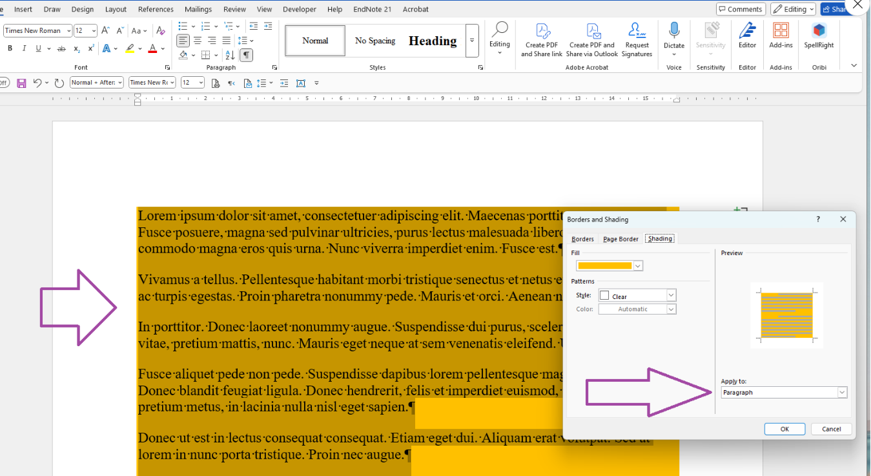Switch to the Layout ribbon tab
871x476 pixels.
116,9
